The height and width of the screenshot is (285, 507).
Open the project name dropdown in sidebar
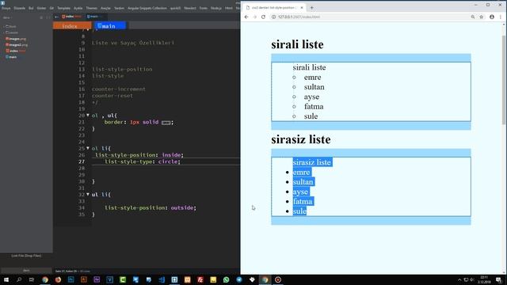[7, 17]
